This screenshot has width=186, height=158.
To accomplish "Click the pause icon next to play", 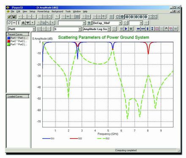I will coord(121,29).
